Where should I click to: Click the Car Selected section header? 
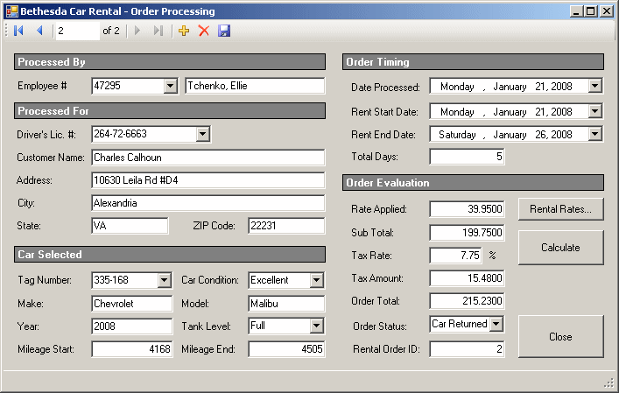click(x=170, y=255)
